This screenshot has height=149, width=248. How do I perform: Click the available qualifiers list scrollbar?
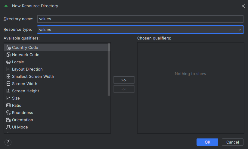(109, 69)
